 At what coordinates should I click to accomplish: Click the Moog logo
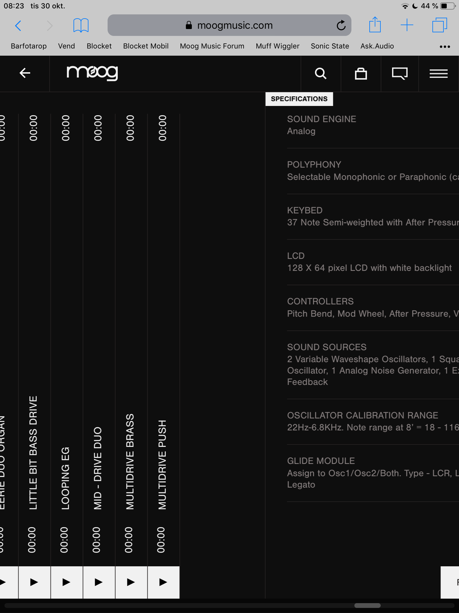pos(92,73)
